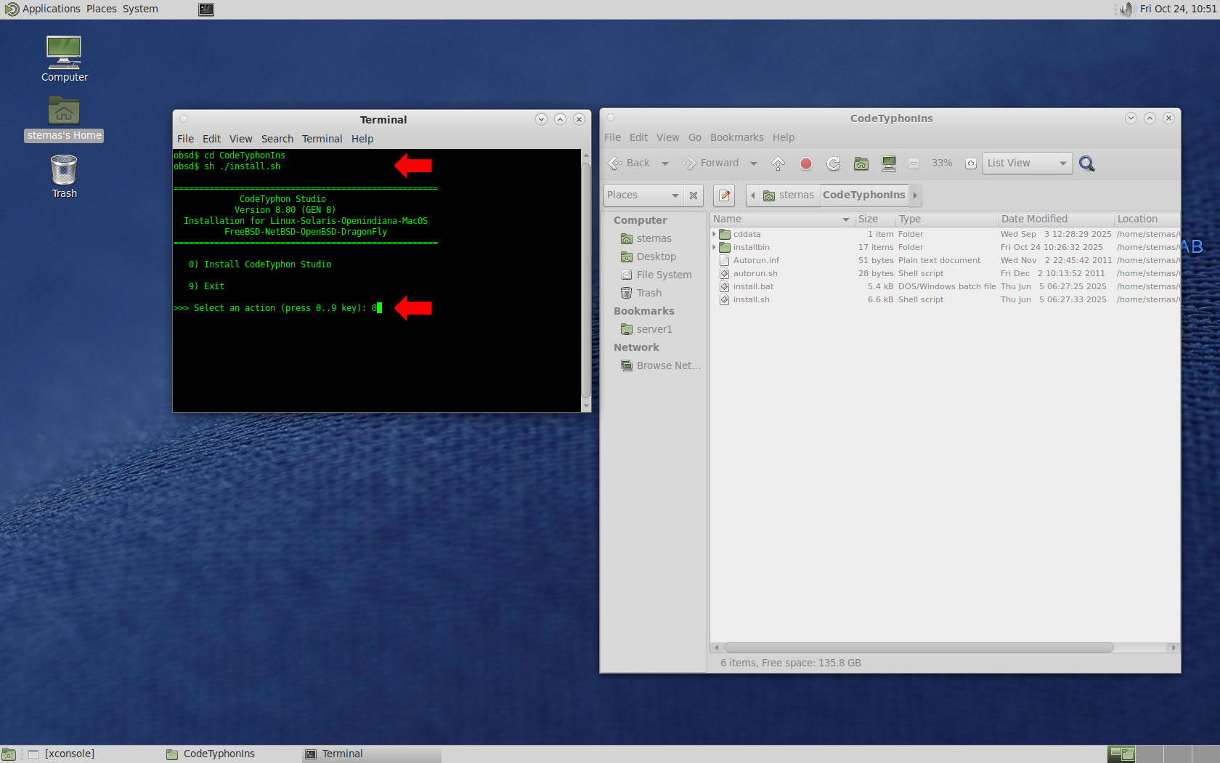Click the red Stop loading icon

pos(805,163)
